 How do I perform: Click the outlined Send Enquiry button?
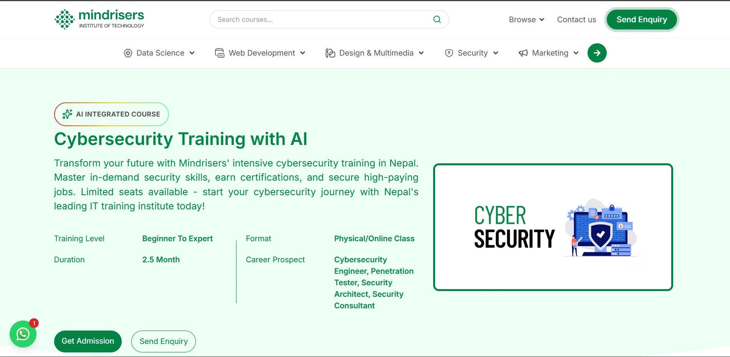(x=164, y=341)
